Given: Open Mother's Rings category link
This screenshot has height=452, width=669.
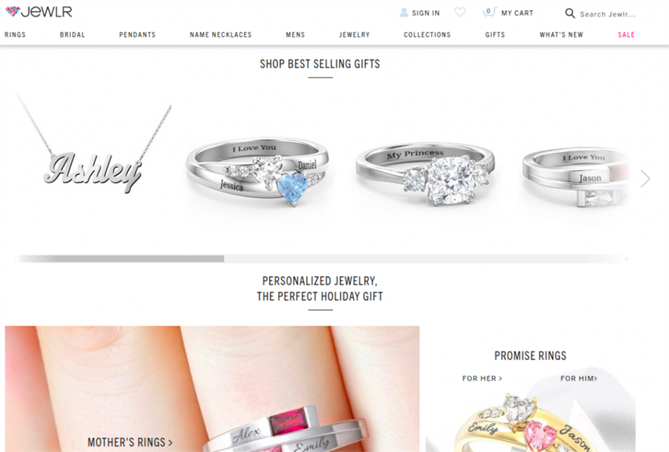Looking at the screenshot, I should [x=130, y=443].
